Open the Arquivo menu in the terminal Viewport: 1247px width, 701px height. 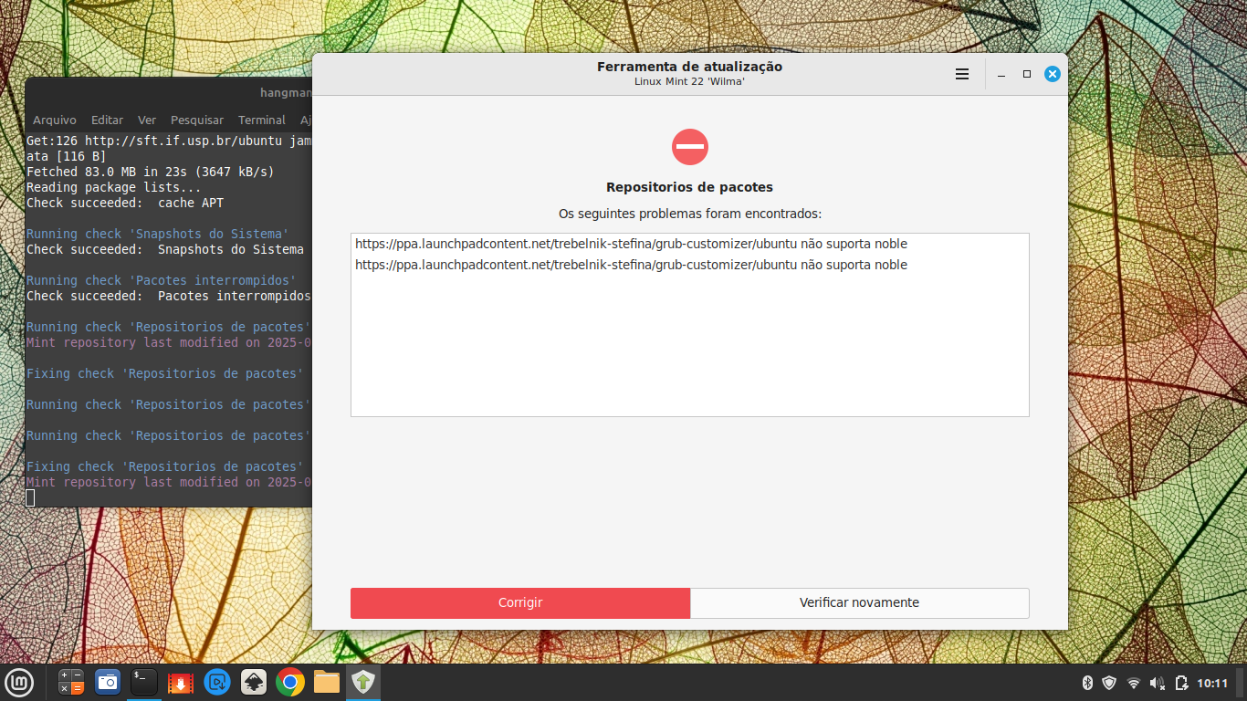pyautogui.click(x=55, y=120)
